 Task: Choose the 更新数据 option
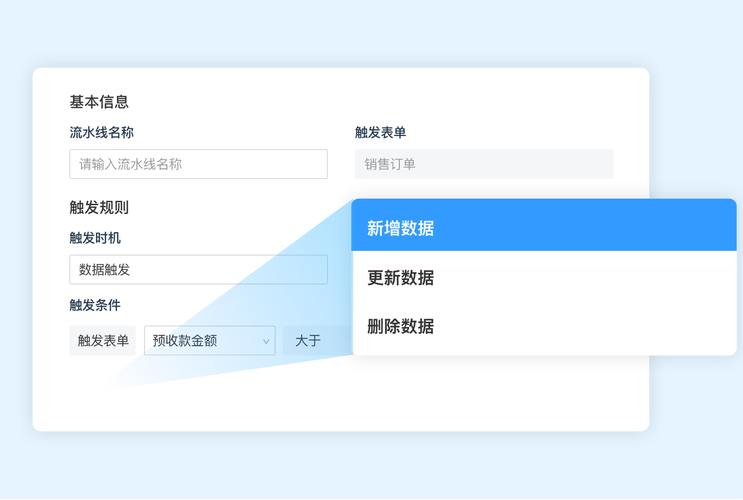tap(401, 278)
